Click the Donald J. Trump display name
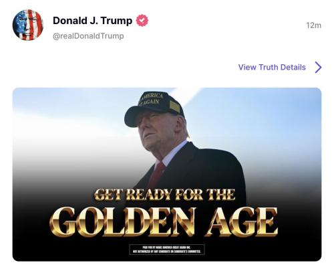The height and width of the screenshot is (273, 334). click(92, 21)
